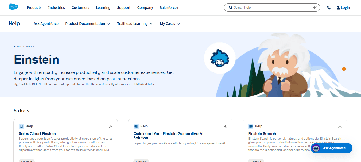
Task: Go to Home in the breadcrumb
Action: pos(17,47)
